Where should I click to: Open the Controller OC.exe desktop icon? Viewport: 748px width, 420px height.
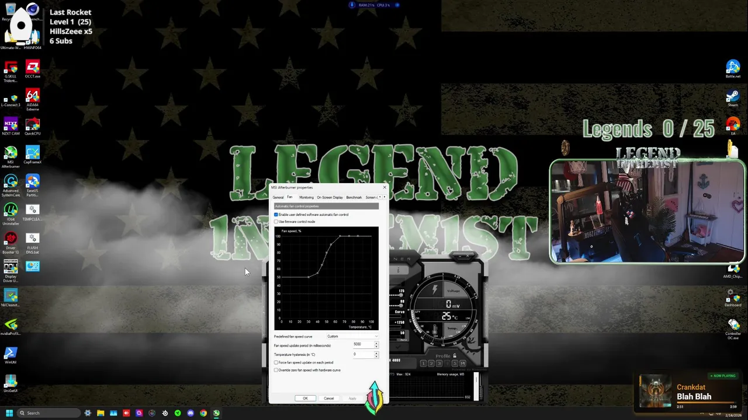[733, 328]
